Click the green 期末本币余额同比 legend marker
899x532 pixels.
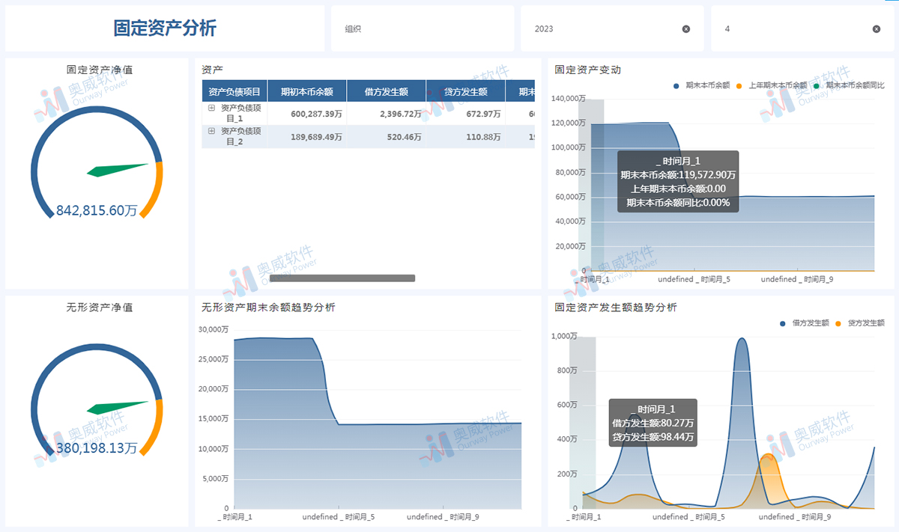(817, 84)
